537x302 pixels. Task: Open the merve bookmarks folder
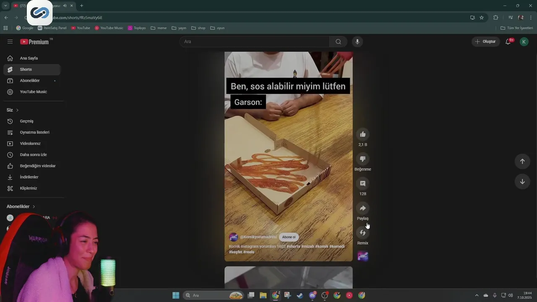click(159, 28)
